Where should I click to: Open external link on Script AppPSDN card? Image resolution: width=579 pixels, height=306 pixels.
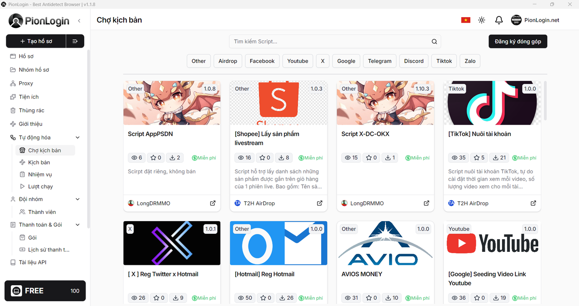[x=213, y=203]
